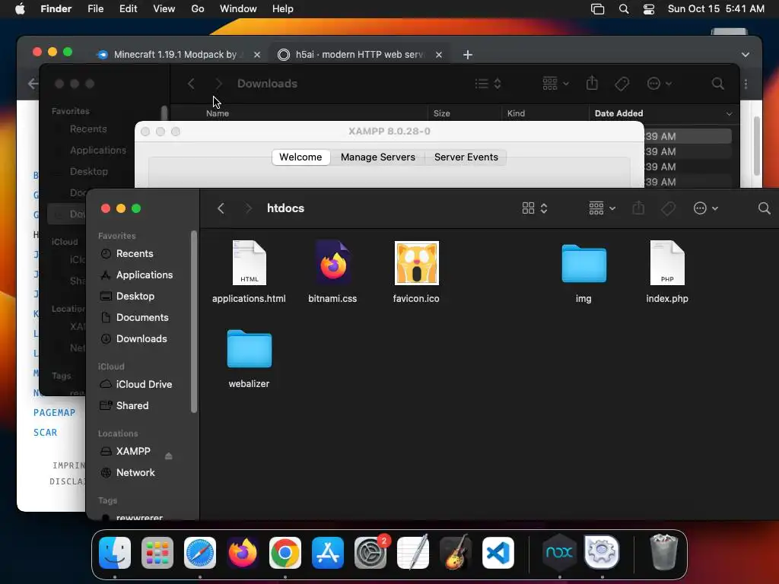Sort by Kind column in Downloads
The width and height of the screenshot is (779, 584).
click(545, 114)
